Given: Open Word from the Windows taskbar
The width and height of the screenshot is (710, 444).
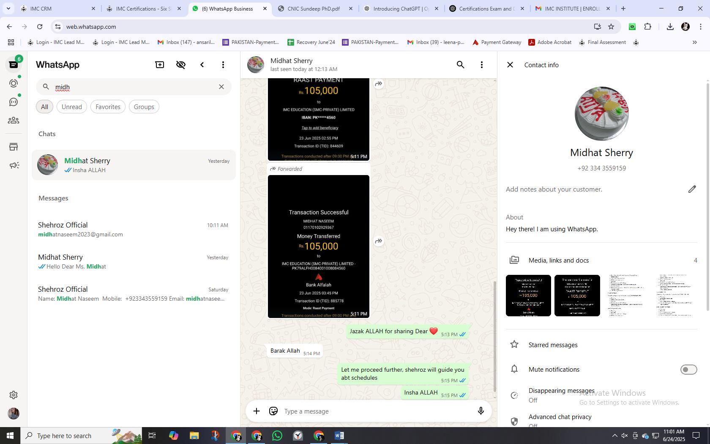Looking at the screenshot, I should tap(339, 436).
